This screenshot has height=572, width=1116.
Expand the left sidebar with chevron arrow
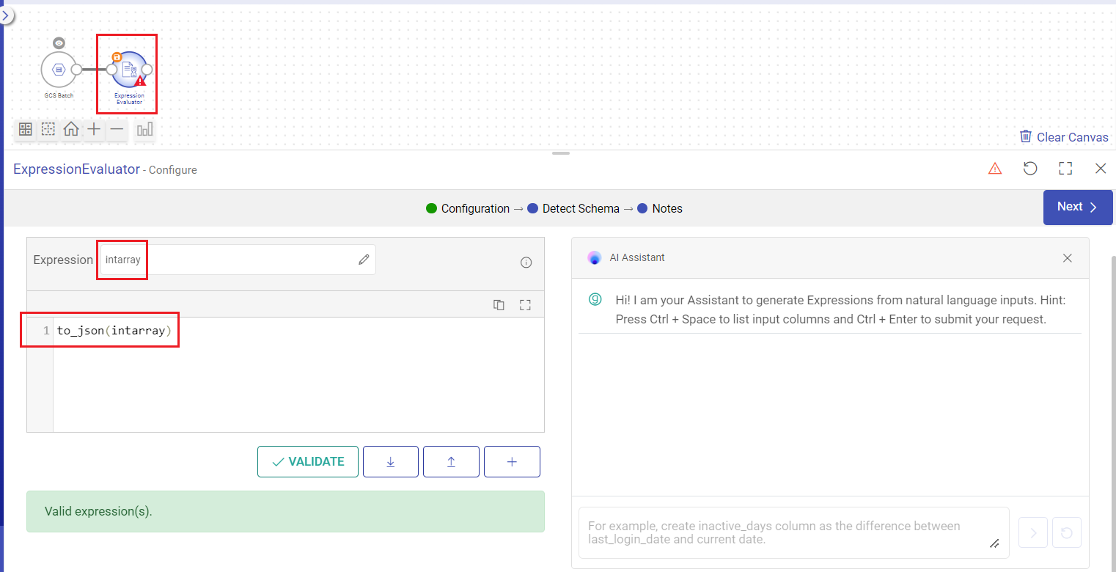(x=6, y=14)
